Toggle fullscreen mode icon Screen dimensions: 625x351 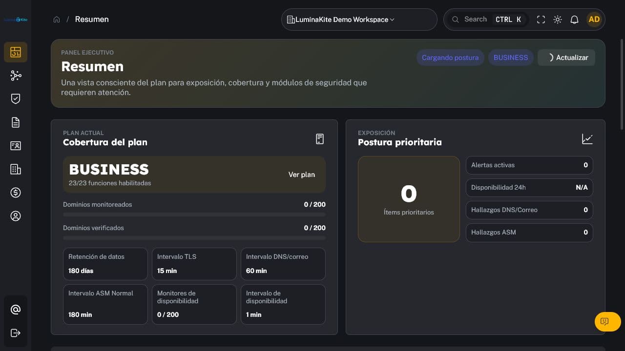point(541,19)
